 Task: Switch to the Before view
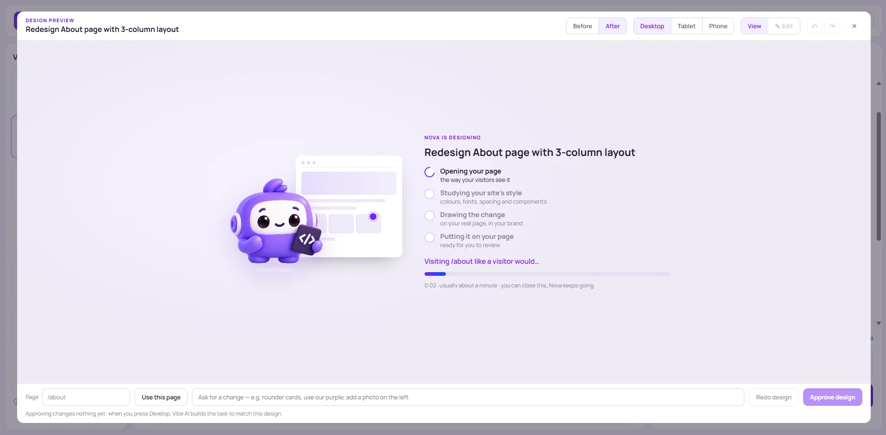(x=582, y=26)
